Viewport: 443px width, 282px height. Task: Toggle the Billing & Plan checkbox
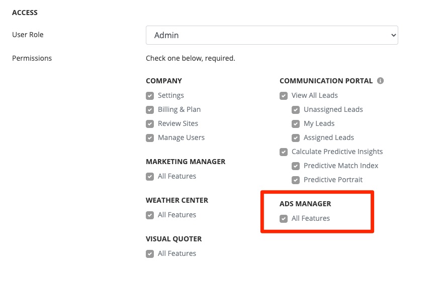click(x=150, y=110)
